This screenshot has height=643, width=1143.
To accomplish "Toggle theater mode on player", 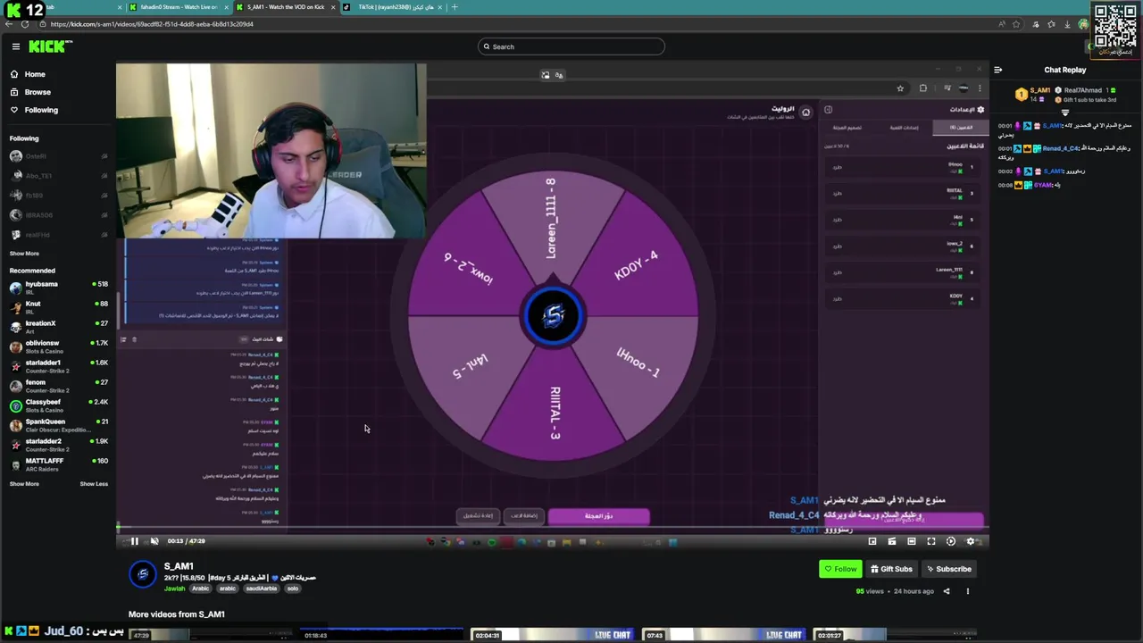I will [912, 541].
